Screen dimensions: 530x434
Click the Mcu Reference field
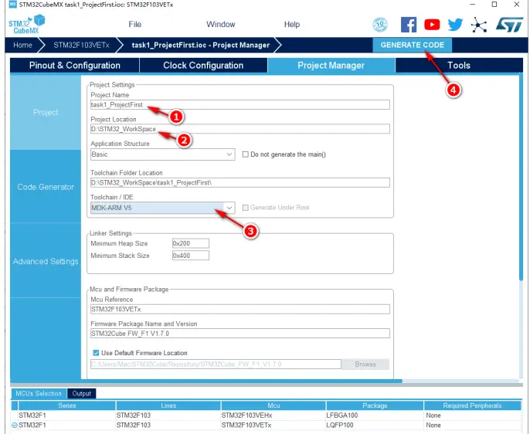point(240,309)
